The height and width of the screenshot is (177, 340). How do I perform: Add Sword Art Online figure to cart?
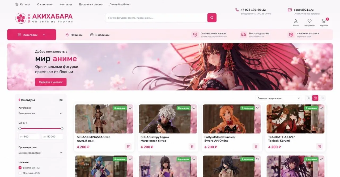256,146
